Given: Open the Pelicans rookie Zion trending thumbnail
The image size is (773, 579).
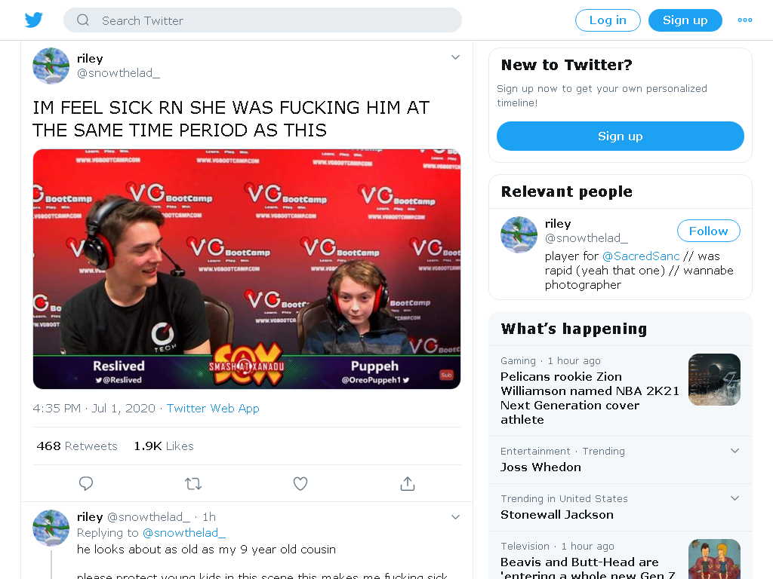Looking at the screenshot, I should coord(714,380).
